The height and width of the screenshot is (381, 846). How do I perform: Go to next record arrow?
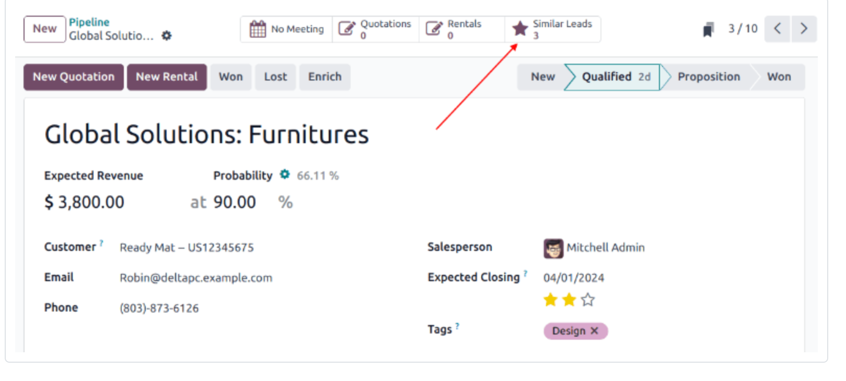click(x=804, y=29)
